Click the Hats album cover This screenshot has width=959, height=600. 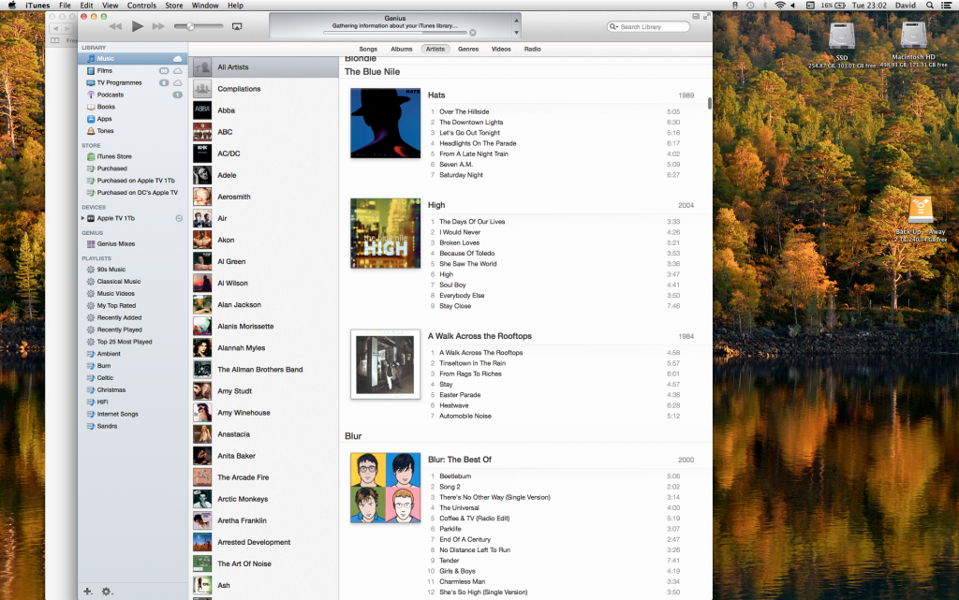coord(385,124)
